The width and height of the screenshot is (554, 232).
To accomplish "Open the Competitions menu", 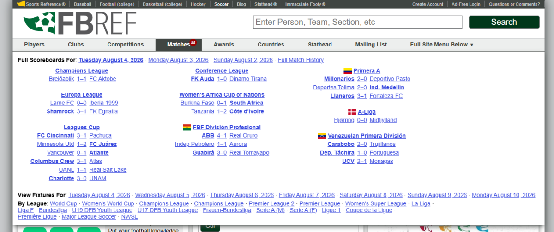I will (126, 45).
